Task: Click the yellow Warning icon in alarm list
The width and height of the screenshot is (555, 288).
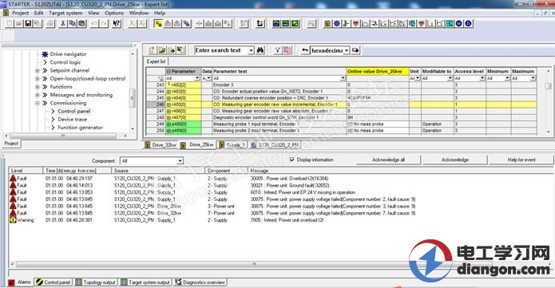Action: tap(13, 219)
